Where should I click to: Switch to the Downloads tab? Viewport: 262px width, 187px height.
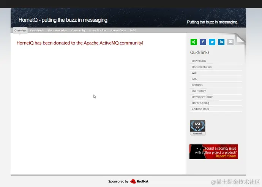[37, 30]
